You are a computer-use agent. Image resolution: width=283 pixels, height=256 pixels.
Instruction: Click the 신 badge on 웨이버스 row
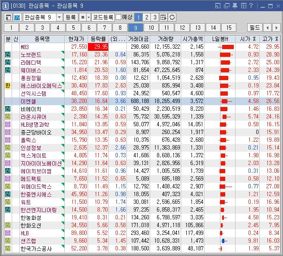[8, 70]
